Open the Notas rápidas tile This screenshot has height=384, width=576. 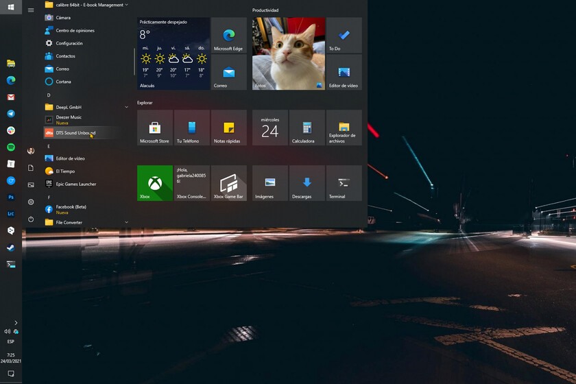tap(229, 128)
